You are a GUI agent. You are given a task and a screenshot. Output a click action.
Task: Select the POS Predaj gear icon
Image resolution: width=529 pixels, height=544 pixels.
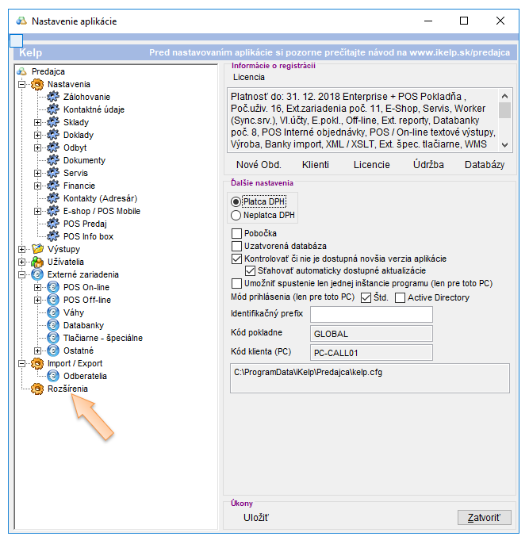(x=53, y=224)
